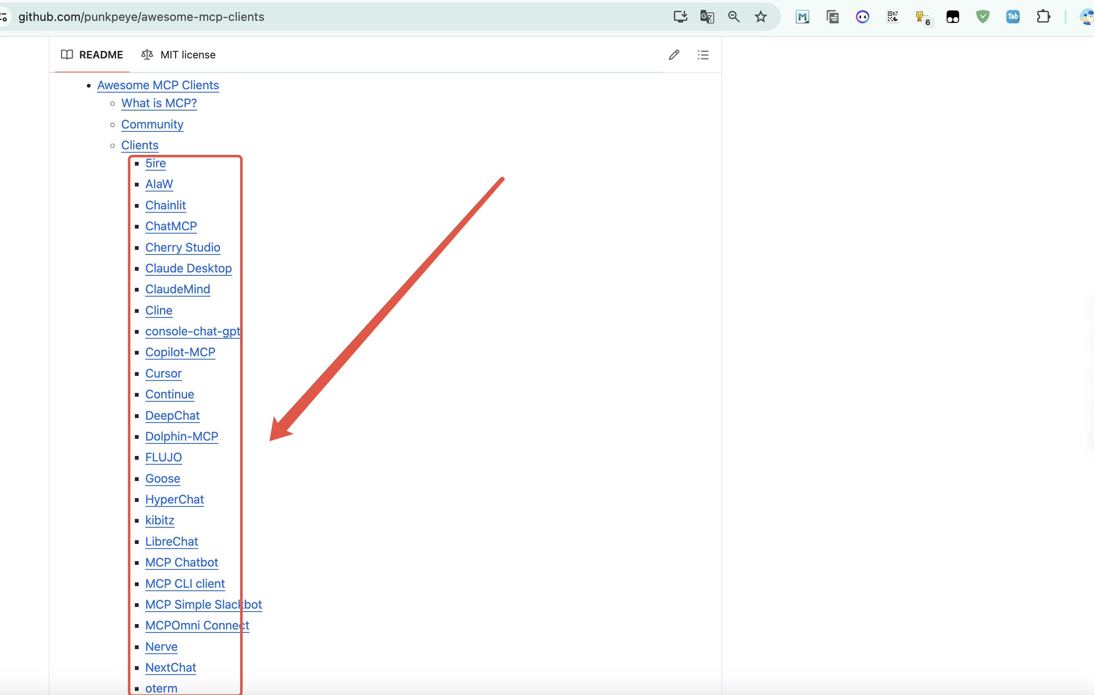Click the Cline link
The height and width of the screenshot is (695, 1094).
pos(159,310)
